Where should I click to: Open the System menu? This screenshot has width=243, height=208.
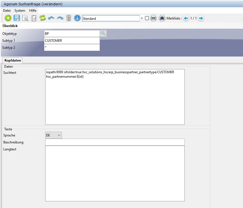(x=20, y=10)
